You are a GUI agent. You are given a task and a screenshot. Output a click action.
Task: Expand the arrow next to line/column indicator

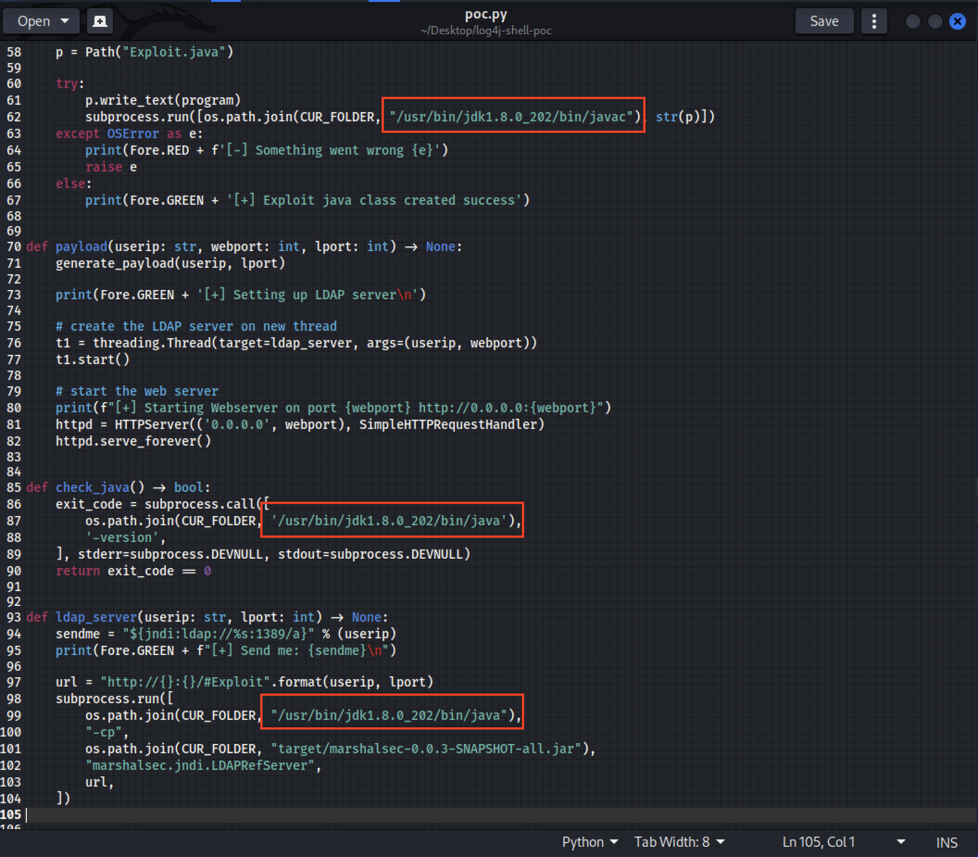point(901,842)
